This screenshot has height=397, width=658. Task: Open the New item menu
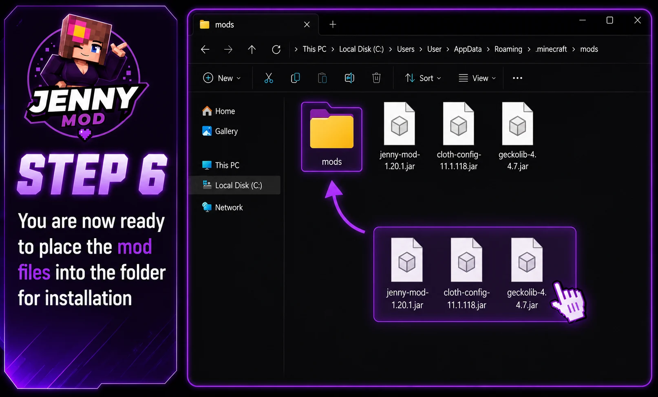[222, 78]
